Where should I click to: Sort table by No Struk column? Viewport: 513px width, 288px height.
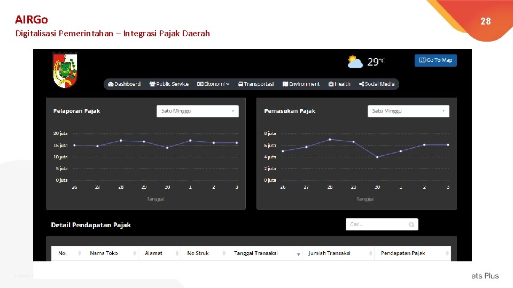(204, 253)
